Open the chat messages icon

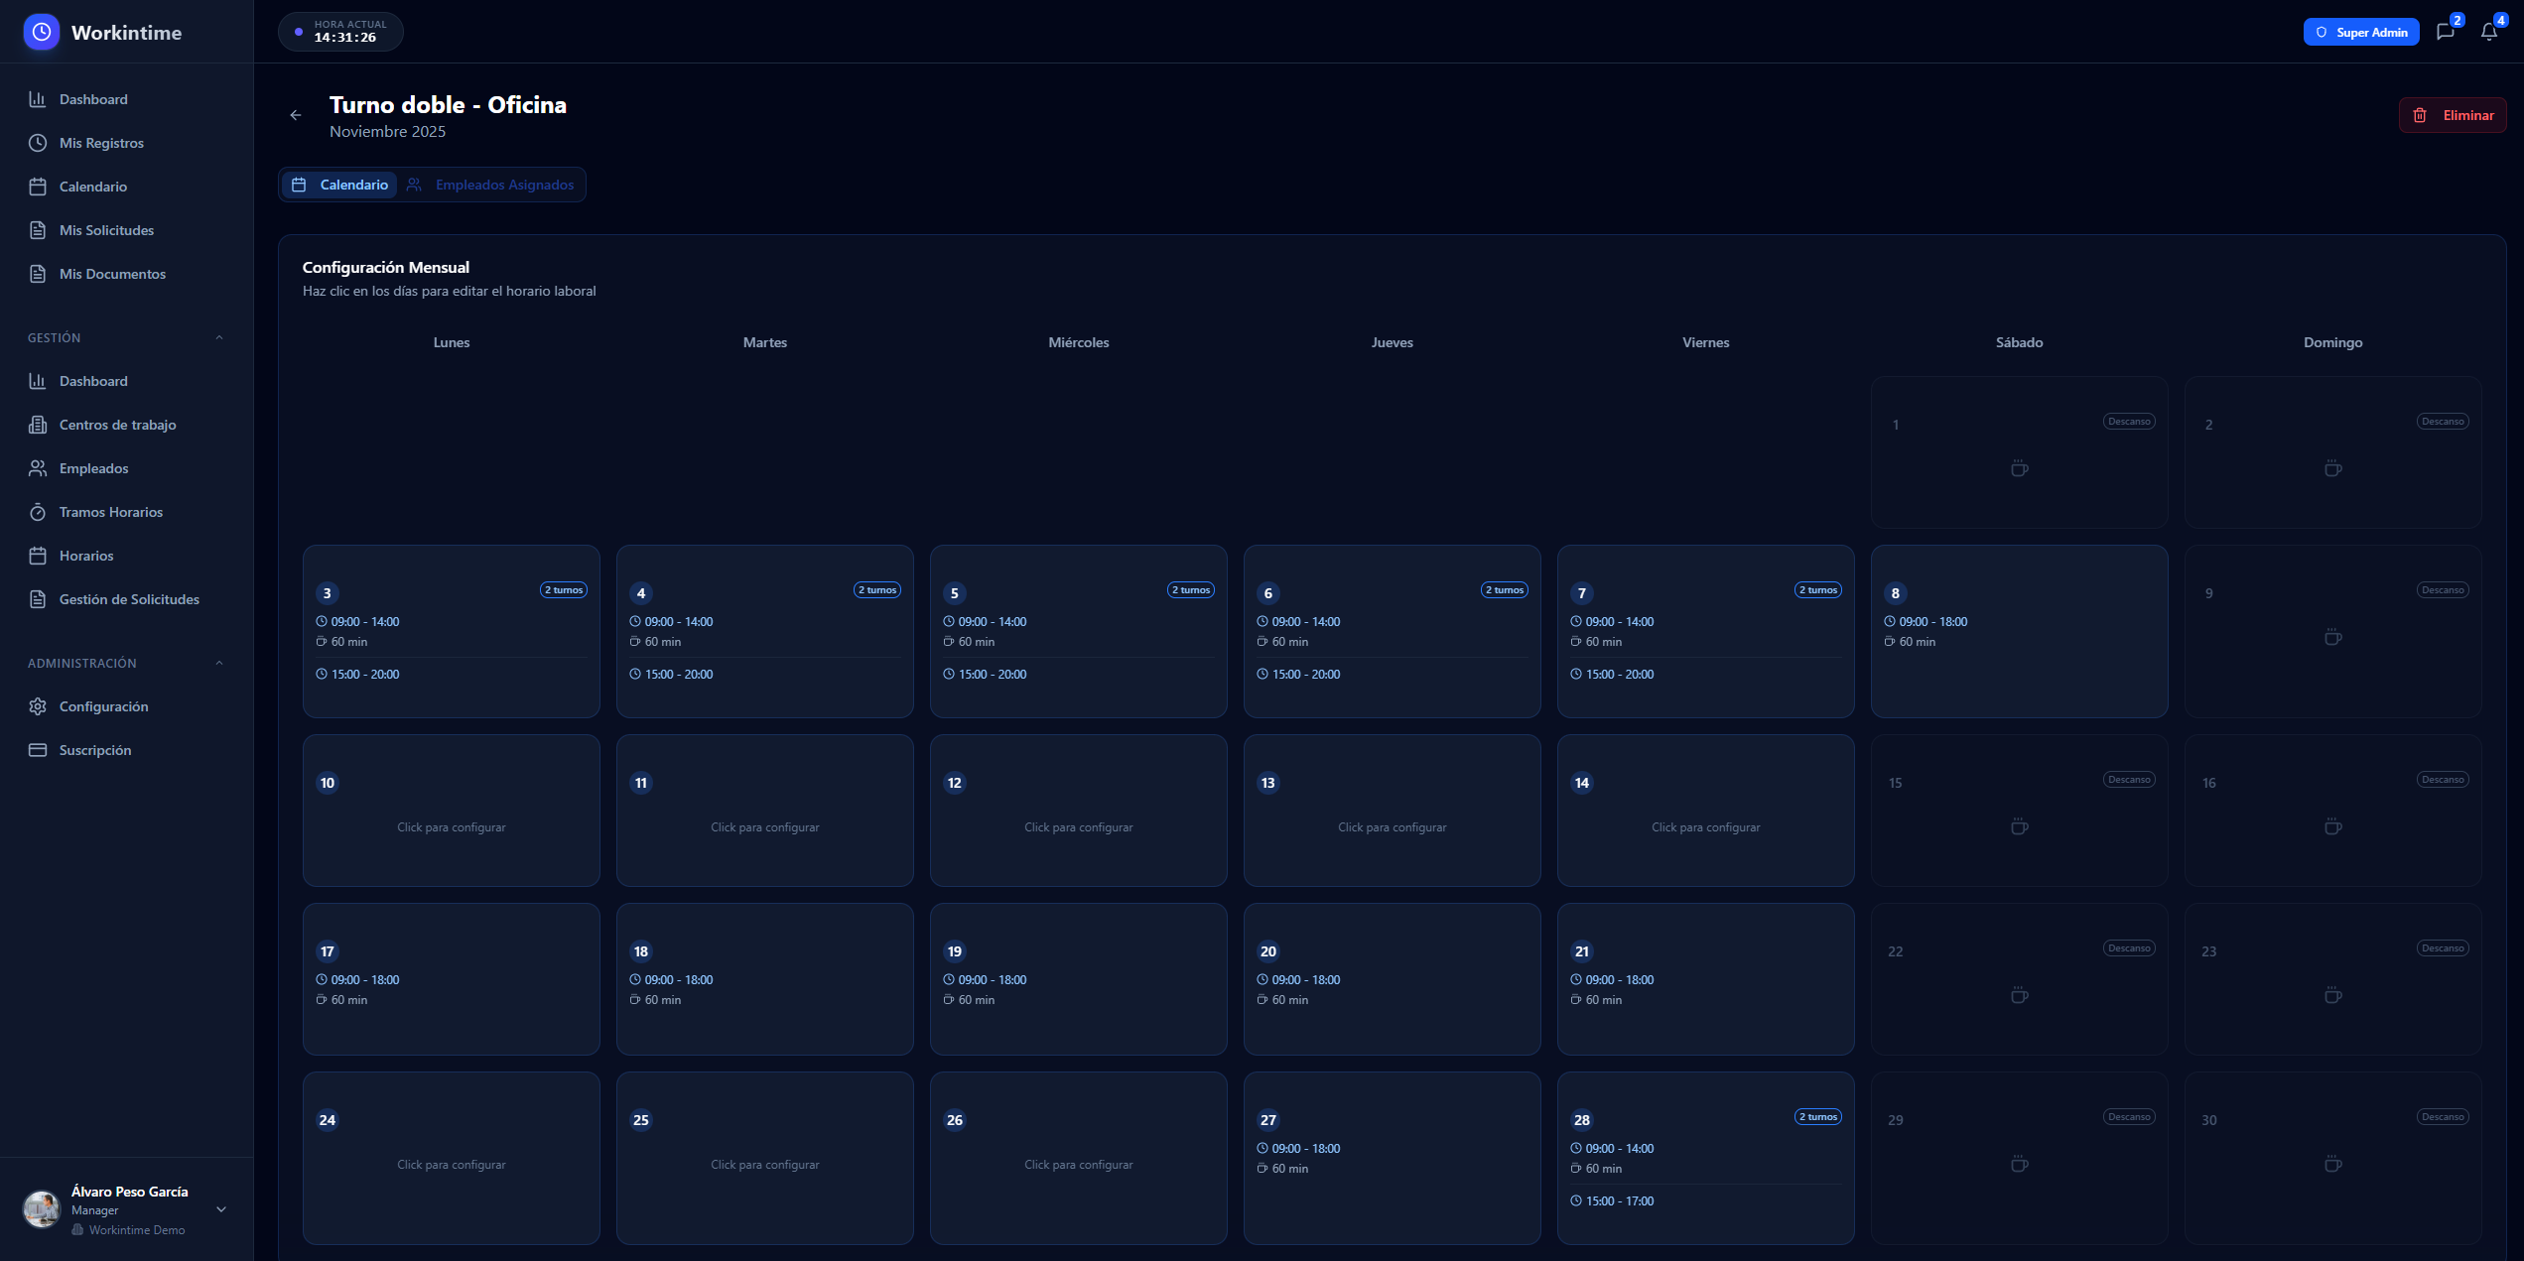[2445, 32]
